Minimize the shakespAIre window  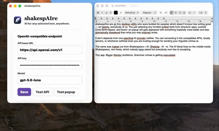click(15, 6)
